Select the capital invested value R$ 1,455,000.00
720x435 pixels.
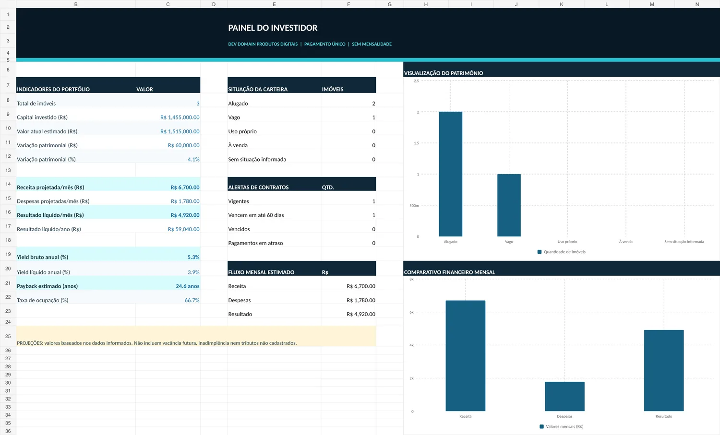(x=168, y=115)
